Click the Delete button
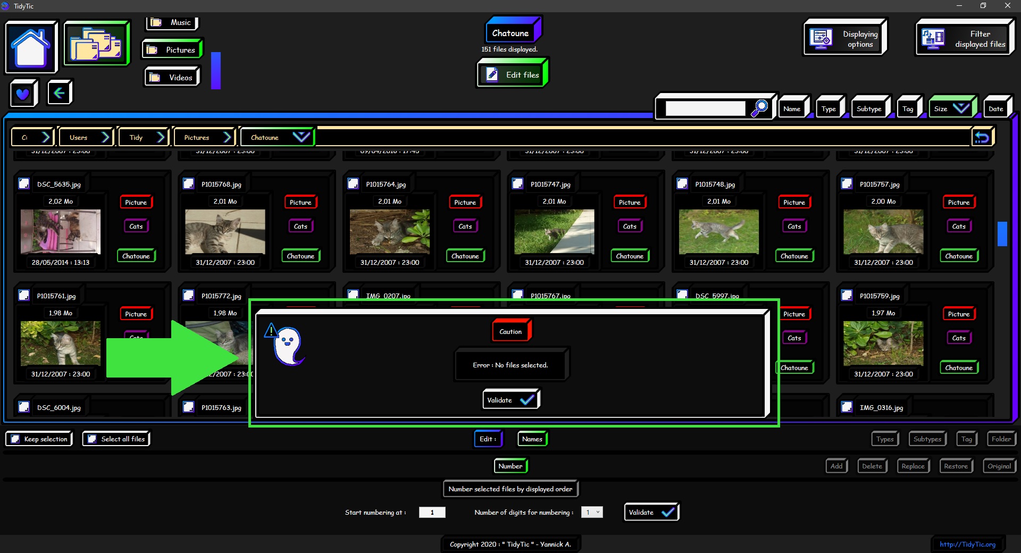Viewport: 1021px width, 553px height. 872,466
